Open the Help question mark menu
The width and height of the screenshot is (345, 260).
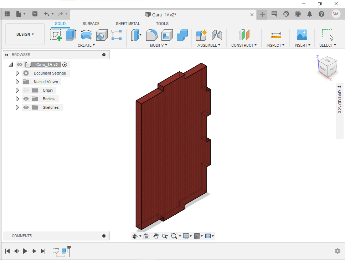(321, 14)
